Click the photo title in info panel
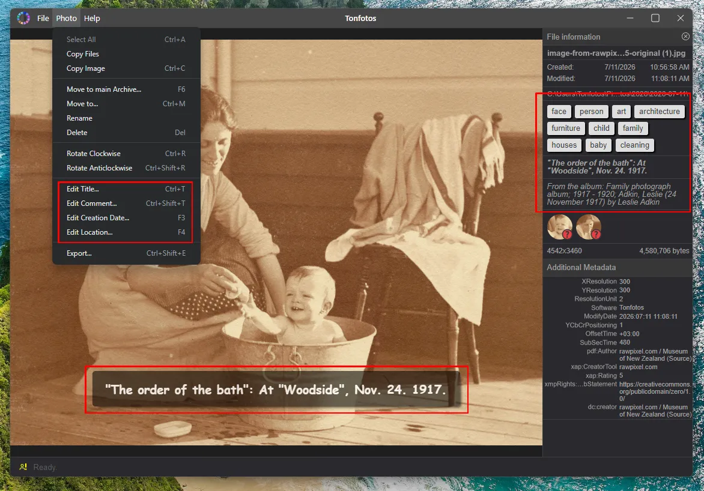Viewport: 704px width, 491px height. point(596,167)
